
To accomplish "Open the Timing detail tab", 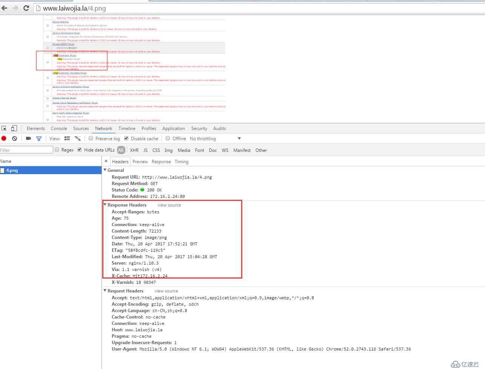I will pyautogui.click(x=182, y=161).
